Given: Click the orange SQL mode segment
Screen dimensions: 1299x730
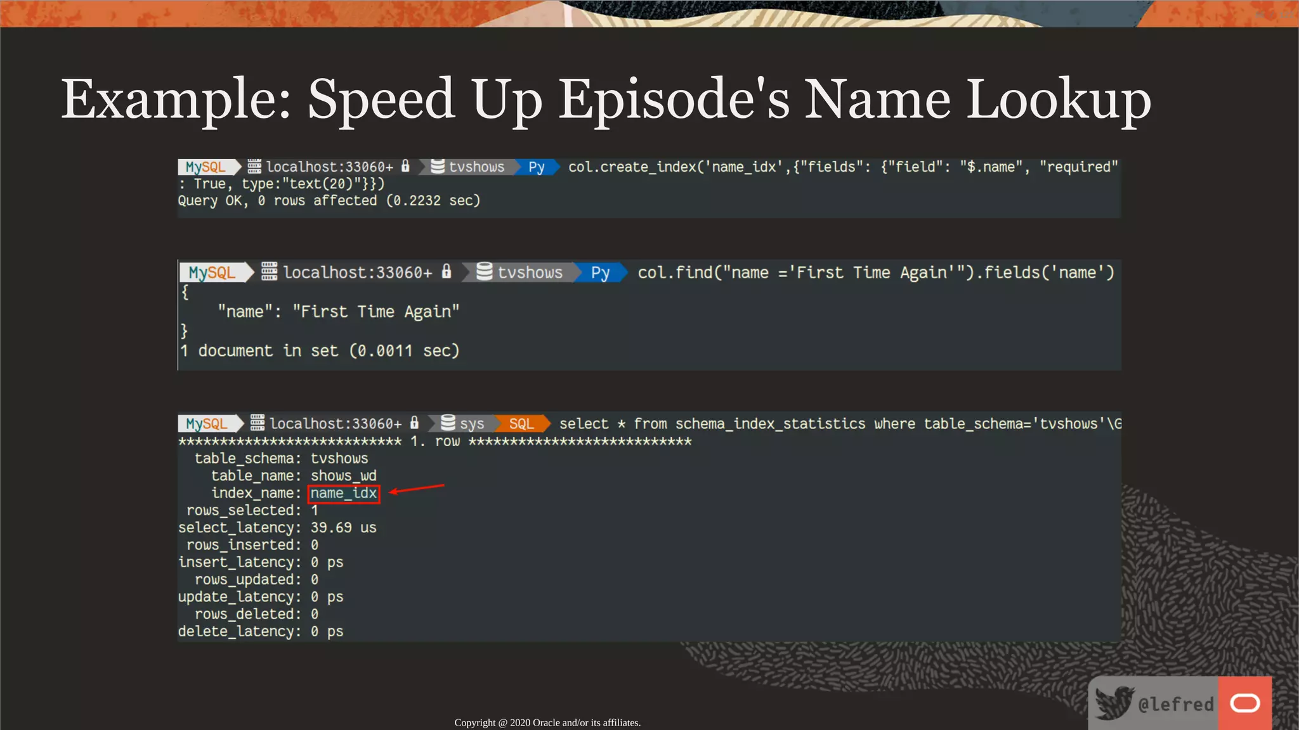Looking at the screenshot, I should (521, 423).
